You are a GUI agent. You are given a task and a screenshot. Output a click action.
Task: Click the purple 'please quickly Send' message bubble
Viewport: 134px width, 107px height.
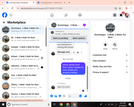pyautogui.click(x=73, y=68)
